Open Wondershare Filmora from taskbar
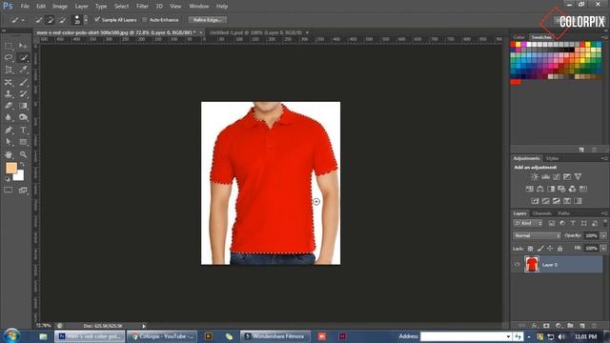The width and height of the screenshot is (610, 343). tap(275, 336)
